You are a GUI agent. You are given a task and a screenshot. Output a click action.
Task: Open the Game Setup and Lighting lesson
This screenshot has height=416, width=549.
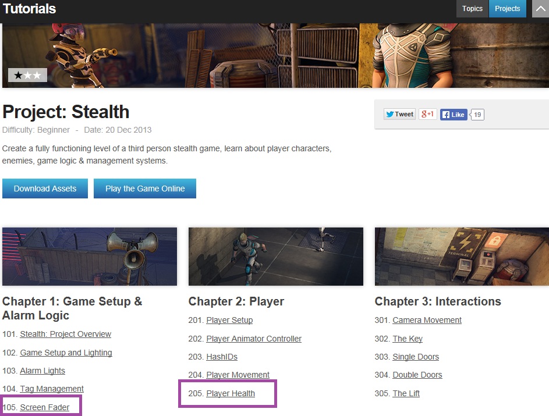coord(66,353)
